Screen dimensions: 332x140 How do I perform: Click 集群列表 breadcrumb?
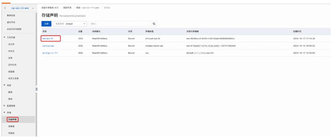click(x=67, y=8)
